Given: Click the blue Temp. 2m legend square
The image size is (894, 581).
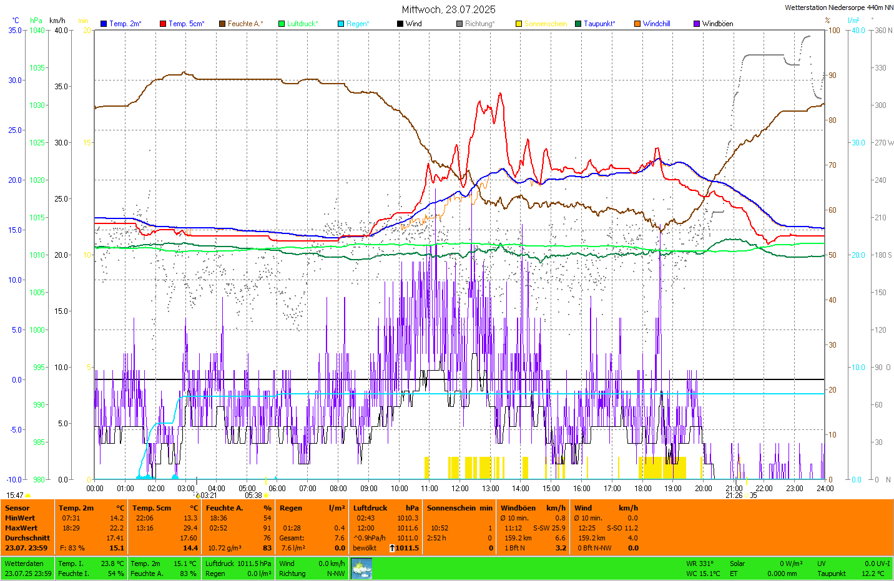Looking at the screenshot, I should click(104, 24).
